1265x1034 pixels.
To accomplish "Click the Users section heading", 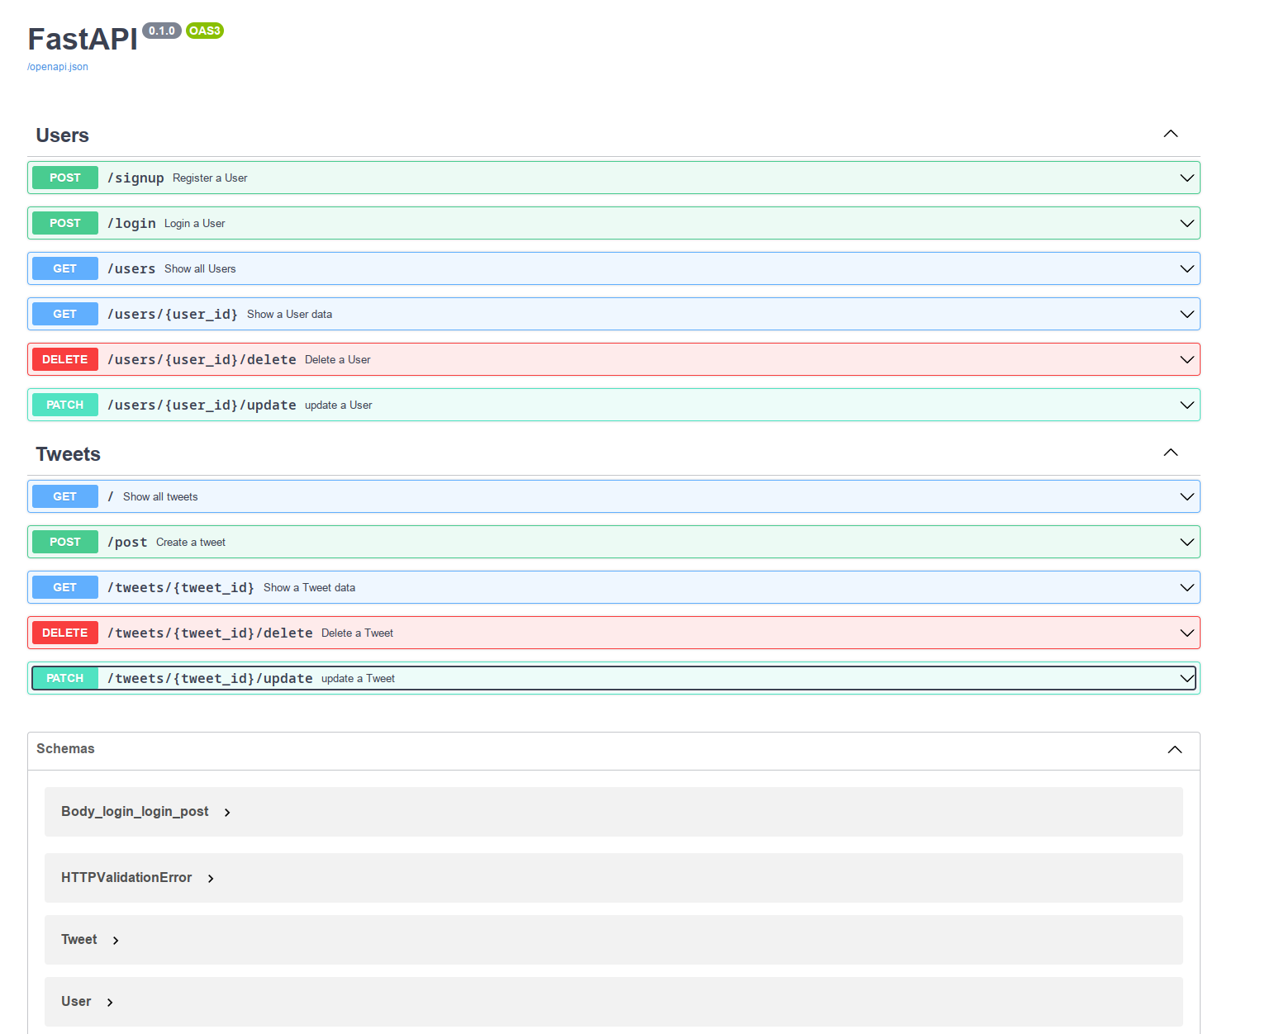I will click(x=62, y=135).
